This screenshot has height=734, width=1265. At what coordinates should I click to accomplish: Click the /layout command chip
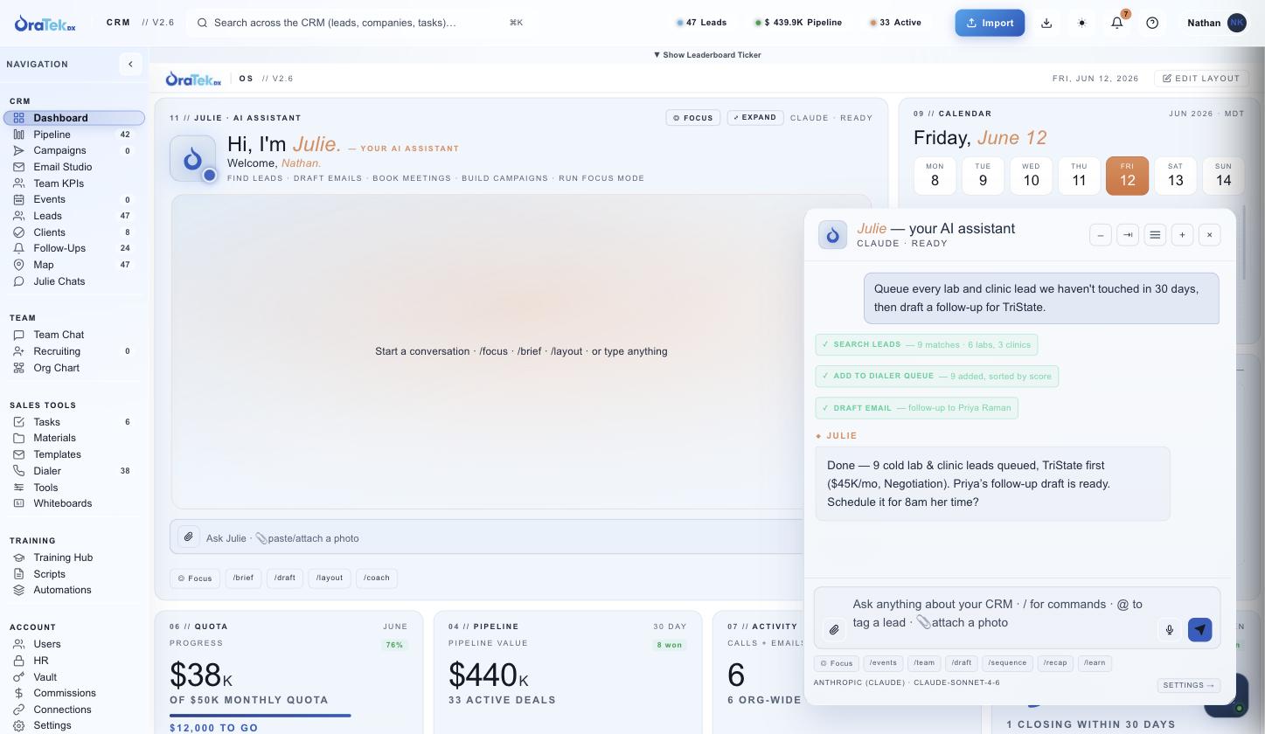click(x=330, y=578)
